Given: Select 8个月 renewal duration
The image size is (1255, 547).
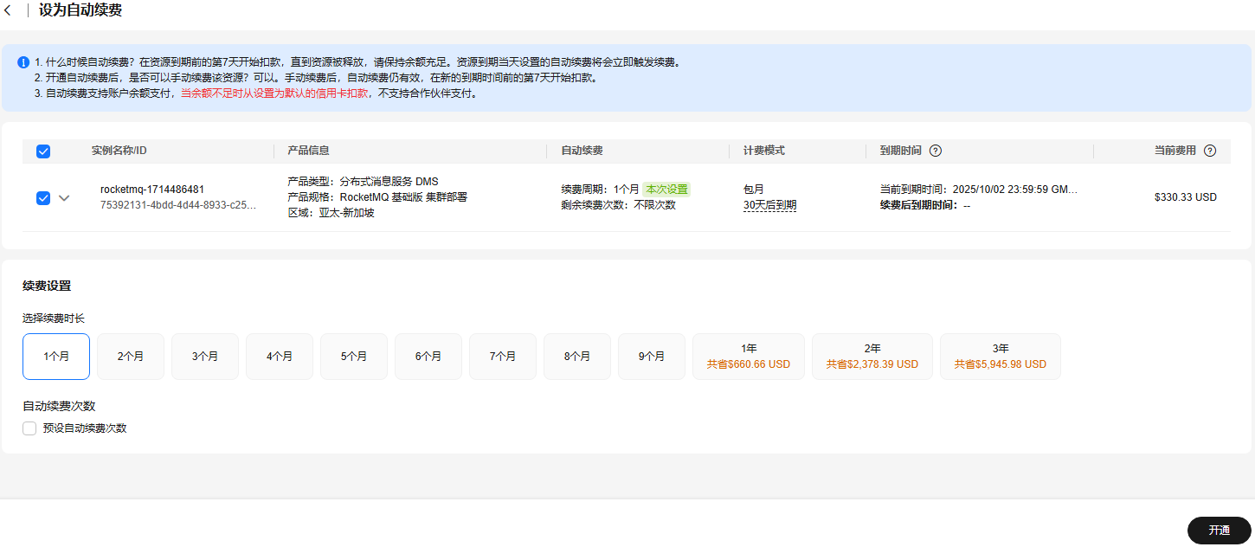Looking at the screenshot, I should point(577,357).
